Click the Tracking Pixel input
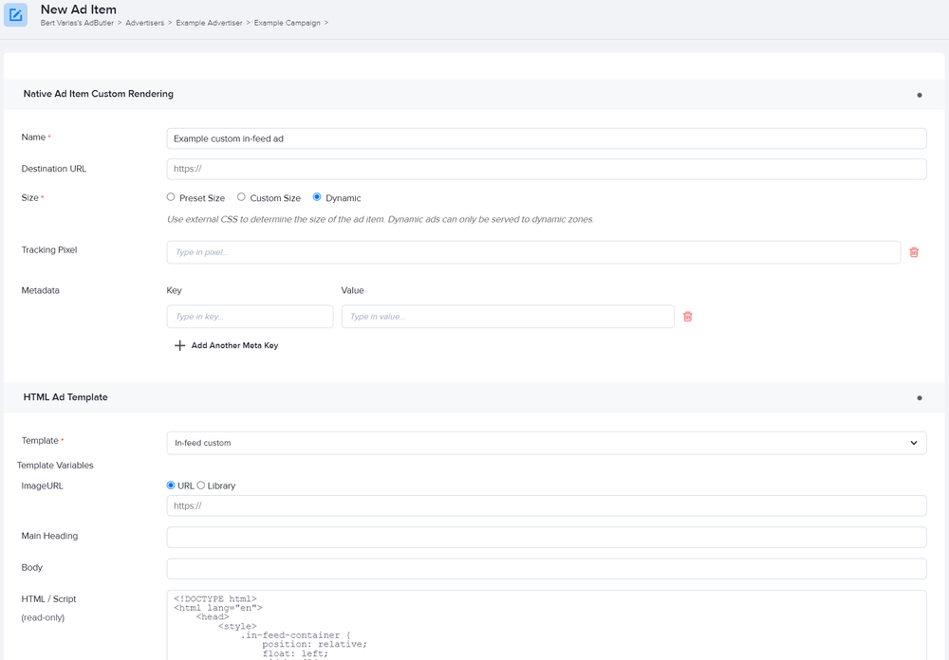This screenshot has width=949, height=660. tap(533, 252)
